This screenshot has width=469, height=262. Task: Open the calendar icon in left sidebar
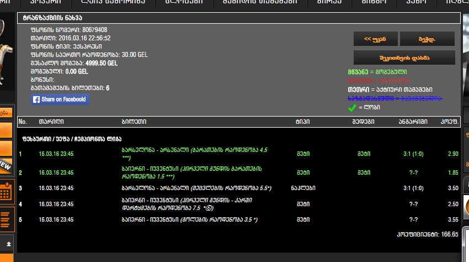click(x=7, y=192)
